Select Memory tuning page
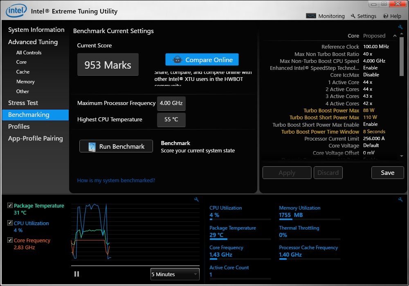The width and height of the screenshot is (409, 286). [25, 82]
